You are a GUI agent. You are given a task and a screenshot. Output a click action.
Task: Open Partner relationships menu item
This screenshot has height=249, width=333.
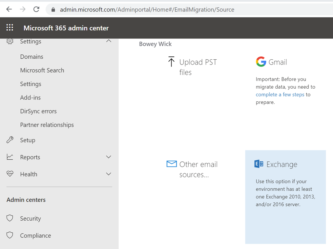[47, 125]
